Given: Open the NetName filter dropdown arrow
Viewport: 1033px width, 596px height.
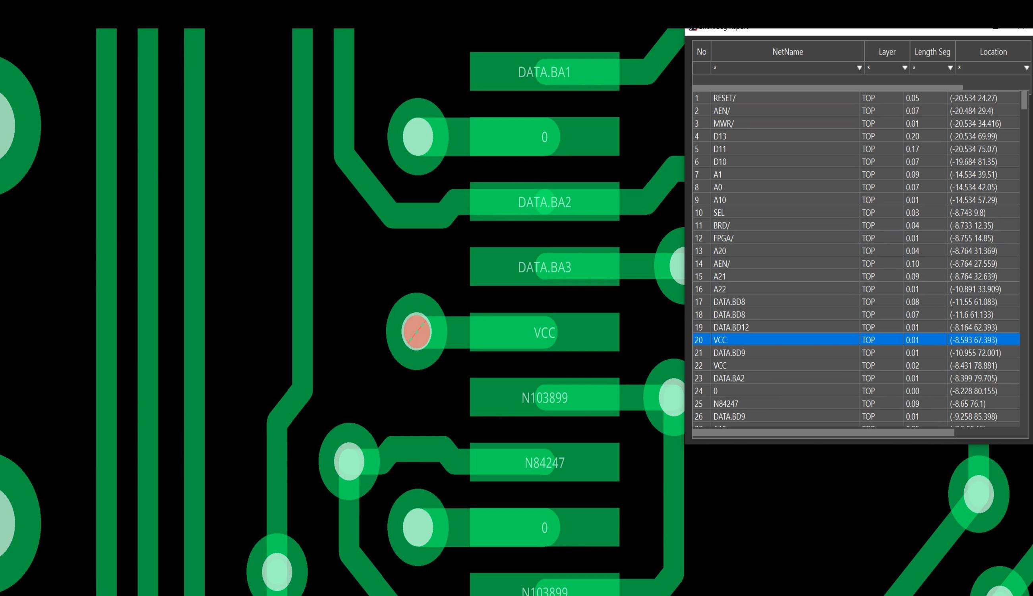Looking at the screenshot, I should pos(859,68).
